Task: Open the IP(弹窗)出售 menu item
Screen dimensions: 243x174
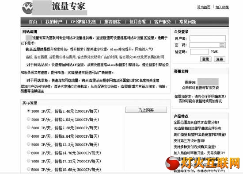Action: 83,22
